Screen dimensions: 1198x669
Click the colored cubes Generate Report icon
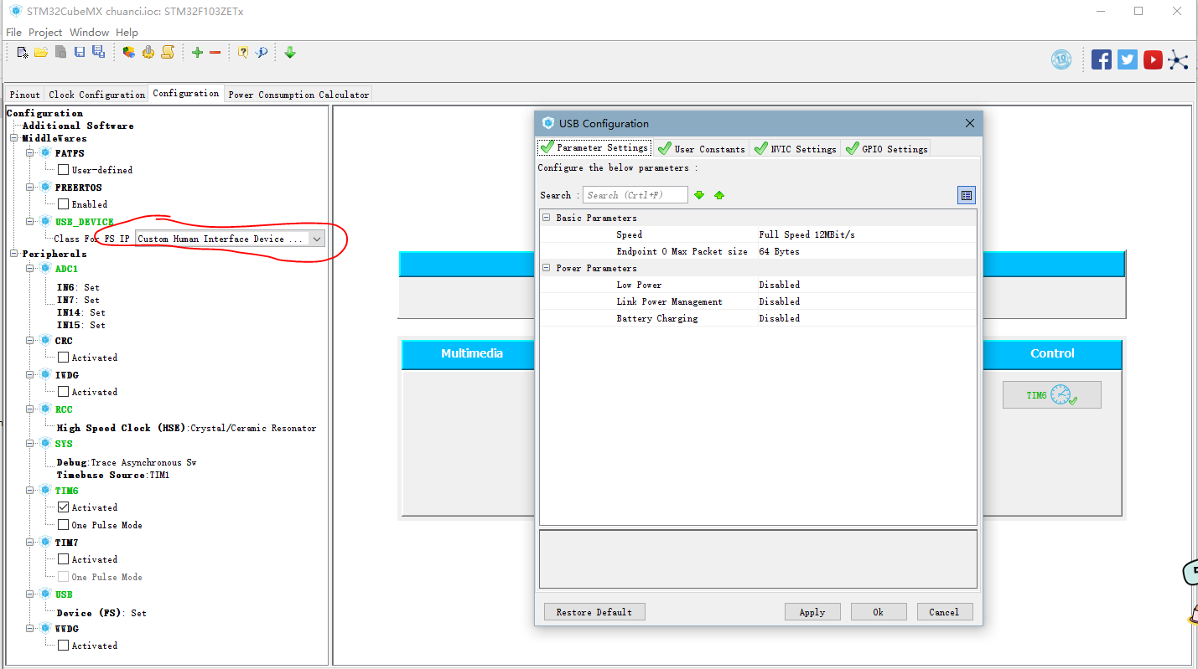click(x=128, y=52)
